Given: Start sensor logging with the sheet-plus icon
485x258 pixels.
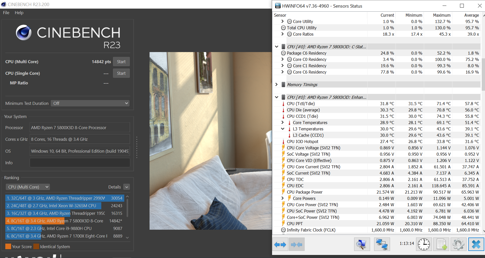Looking at the screenshot, I should (x=441, y=244).
